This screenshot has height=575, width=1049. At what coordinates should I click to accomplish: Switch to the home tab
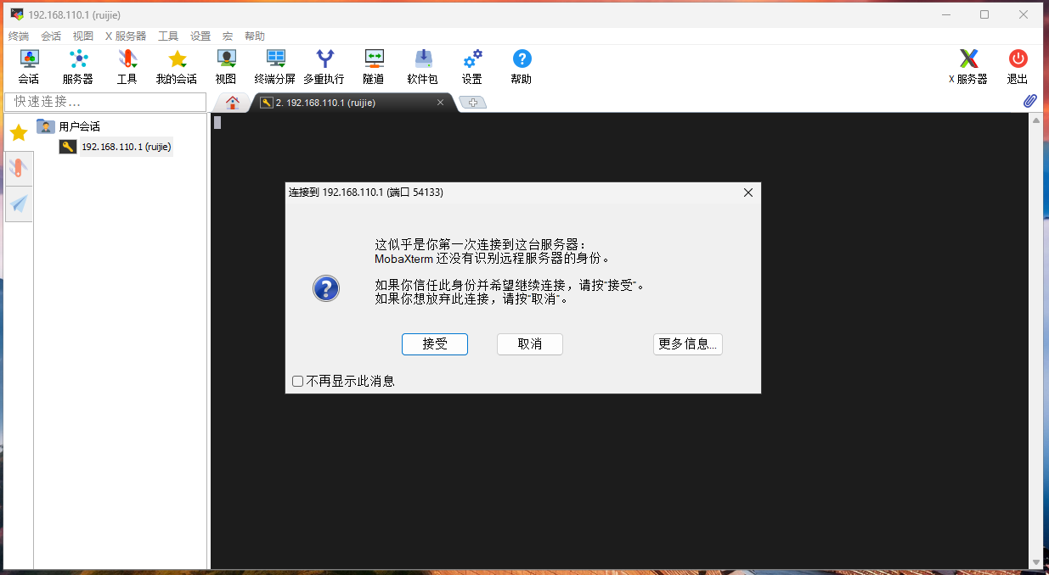(232, 101)
